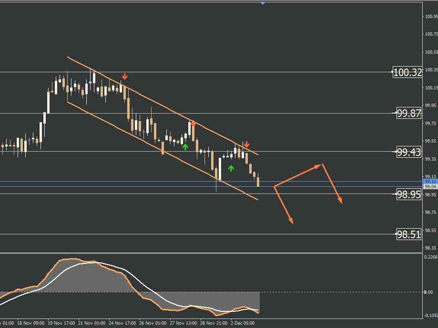Select the red down arrow near 24 Nov
Viewport: 438px width, 328px height.
124,76
